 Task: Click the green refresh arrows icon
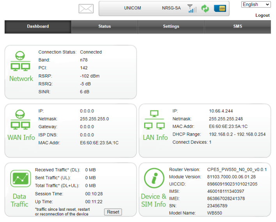(x=205, y=9)
